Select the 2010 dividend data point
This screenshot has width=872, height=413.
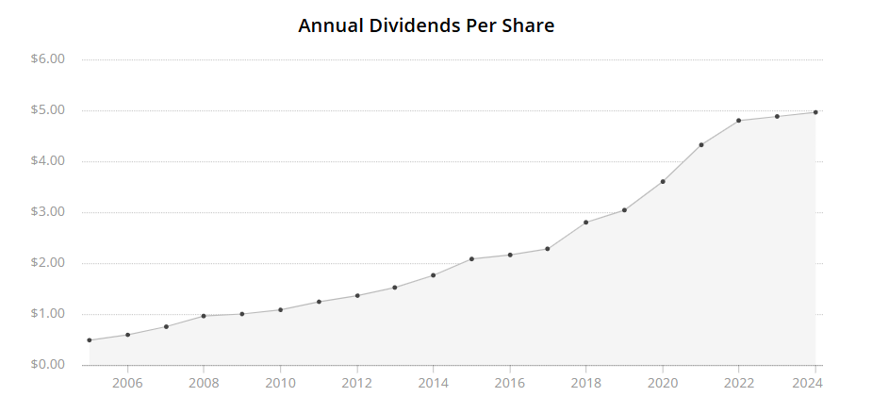pos(280,309)
